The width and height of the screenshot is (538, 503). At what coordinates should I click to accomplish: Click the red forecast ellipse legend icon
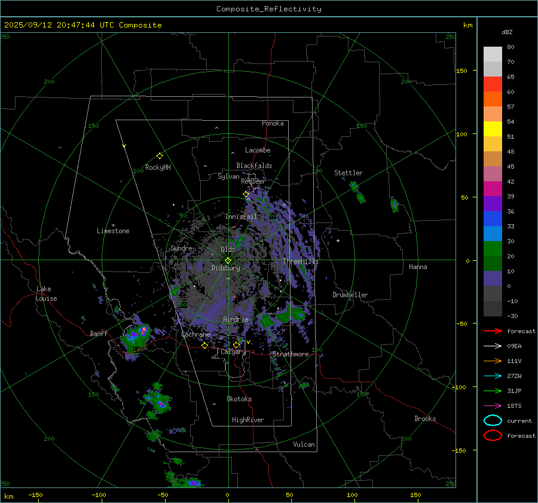493,435
